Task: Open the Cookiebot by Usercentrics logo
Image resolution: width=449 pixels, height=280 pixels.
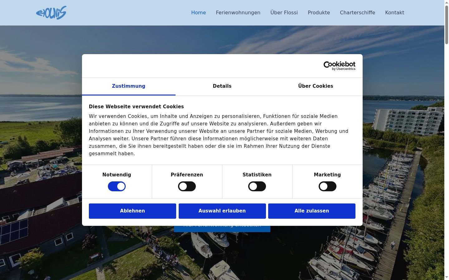Action: pyautogui.click(x=339, y=66)
